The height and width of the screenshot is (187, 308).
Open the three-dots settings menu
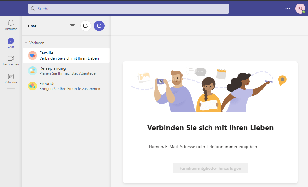pyautogui.click(x=288, y=9)
